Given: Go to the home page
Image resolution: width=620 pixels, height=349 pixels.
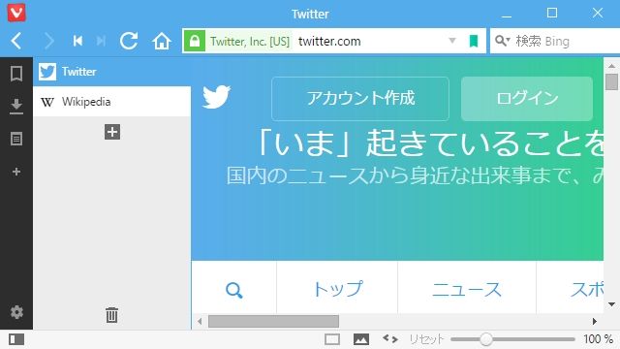Looking at the screenshot, I should (162, 41).
